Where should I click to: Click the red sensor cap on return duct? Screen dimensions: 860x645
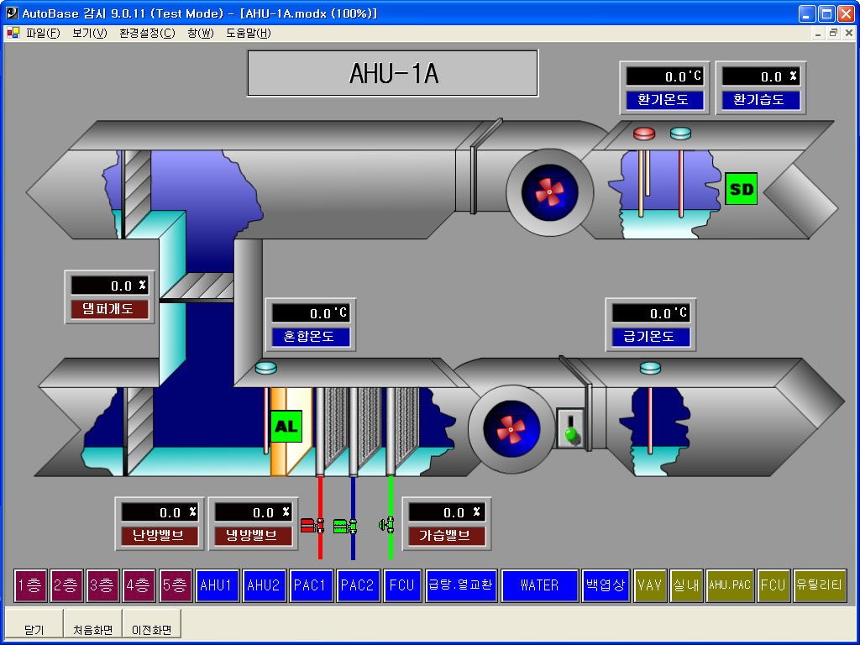point(644,134)
